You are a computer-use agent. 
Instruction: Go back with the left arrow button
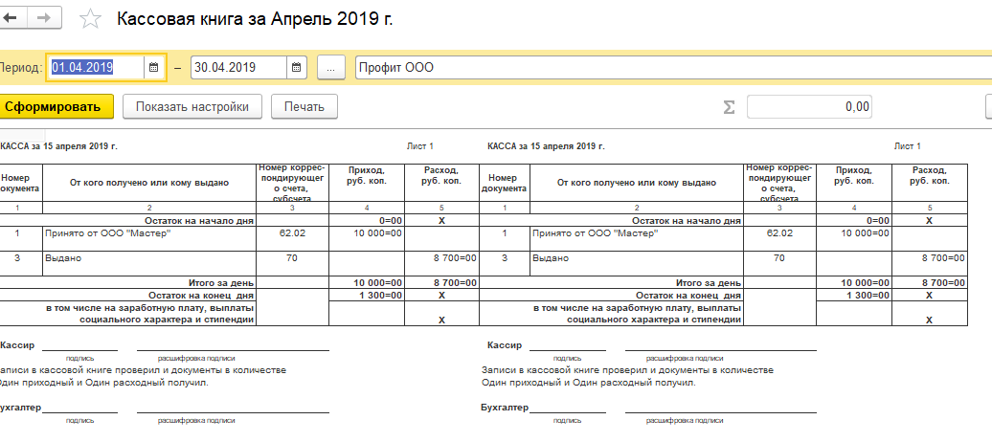(12, 18)
